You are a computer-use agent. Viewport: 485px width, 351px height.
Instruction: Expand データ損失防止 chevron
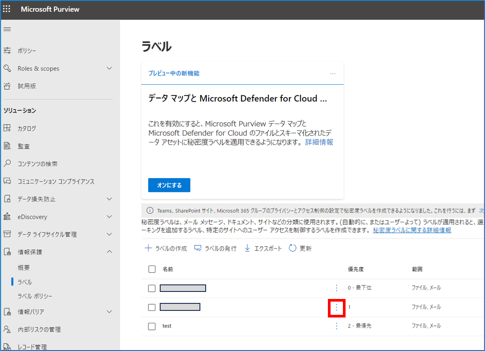pyautogui.click(x=109, y=199)
